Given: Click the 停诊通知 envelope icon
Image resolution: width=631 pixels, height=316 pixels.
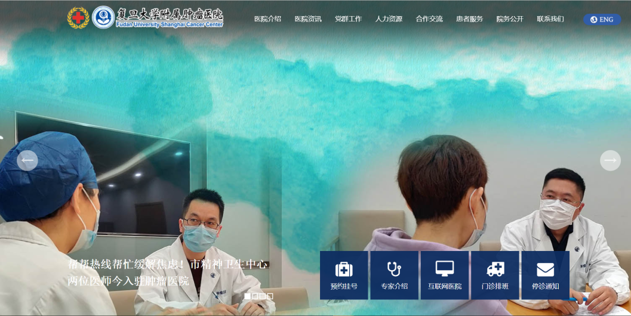Looking at the screenshot, I should point(545,269).
